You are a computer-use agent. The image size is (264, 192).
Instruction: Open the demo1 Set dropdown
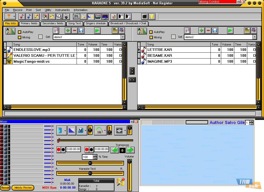point(123,37)
